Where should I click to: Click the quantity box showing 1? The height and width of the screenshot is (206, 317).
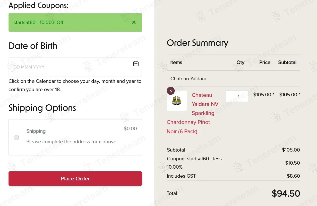pos(237,96)
